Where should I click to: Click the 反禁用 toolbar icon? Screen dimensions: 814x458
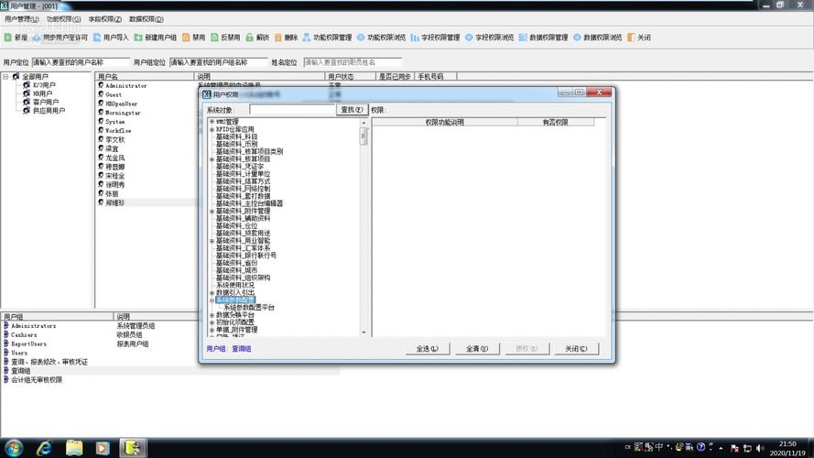(x=214, y=38)
